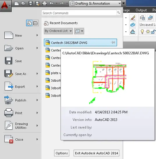Viewport: 156px width, 159px height.
Task: Open the By Ordered List dropdown
Action: click(x=58, y=31)
